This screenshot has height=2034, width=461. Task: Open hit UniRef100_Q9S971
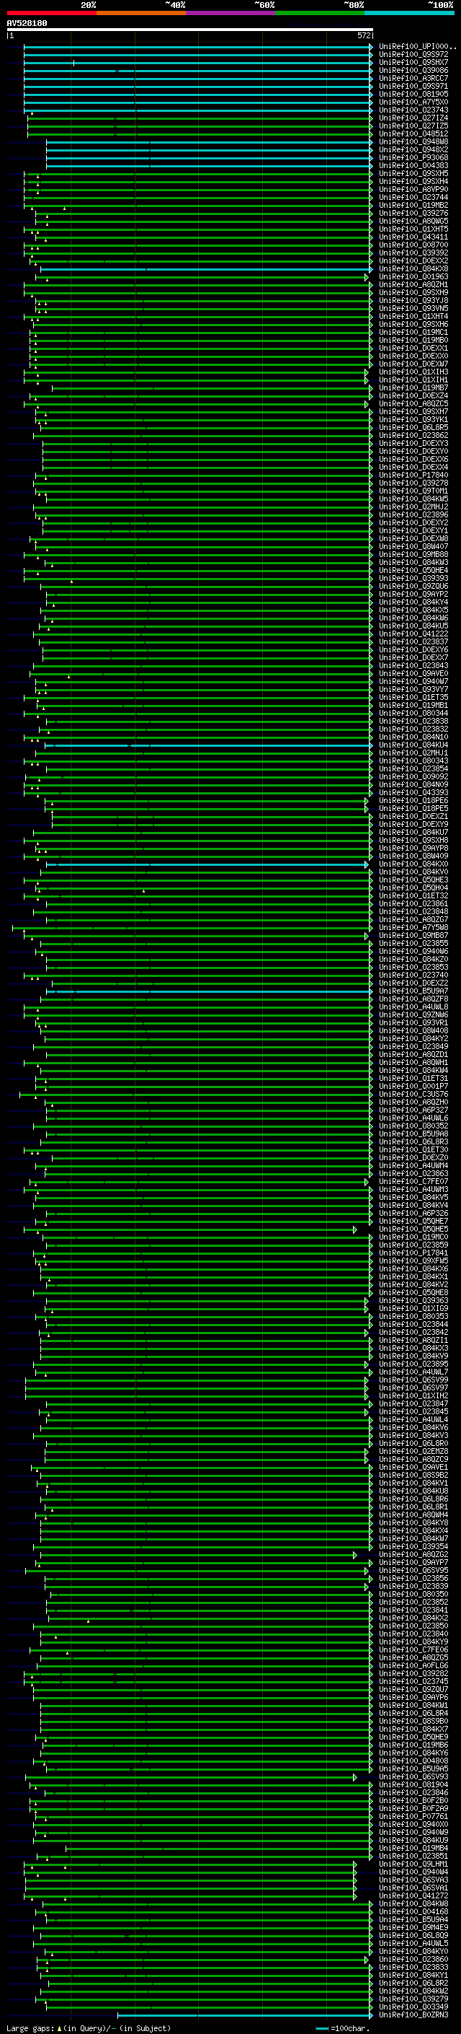point(413,86)
